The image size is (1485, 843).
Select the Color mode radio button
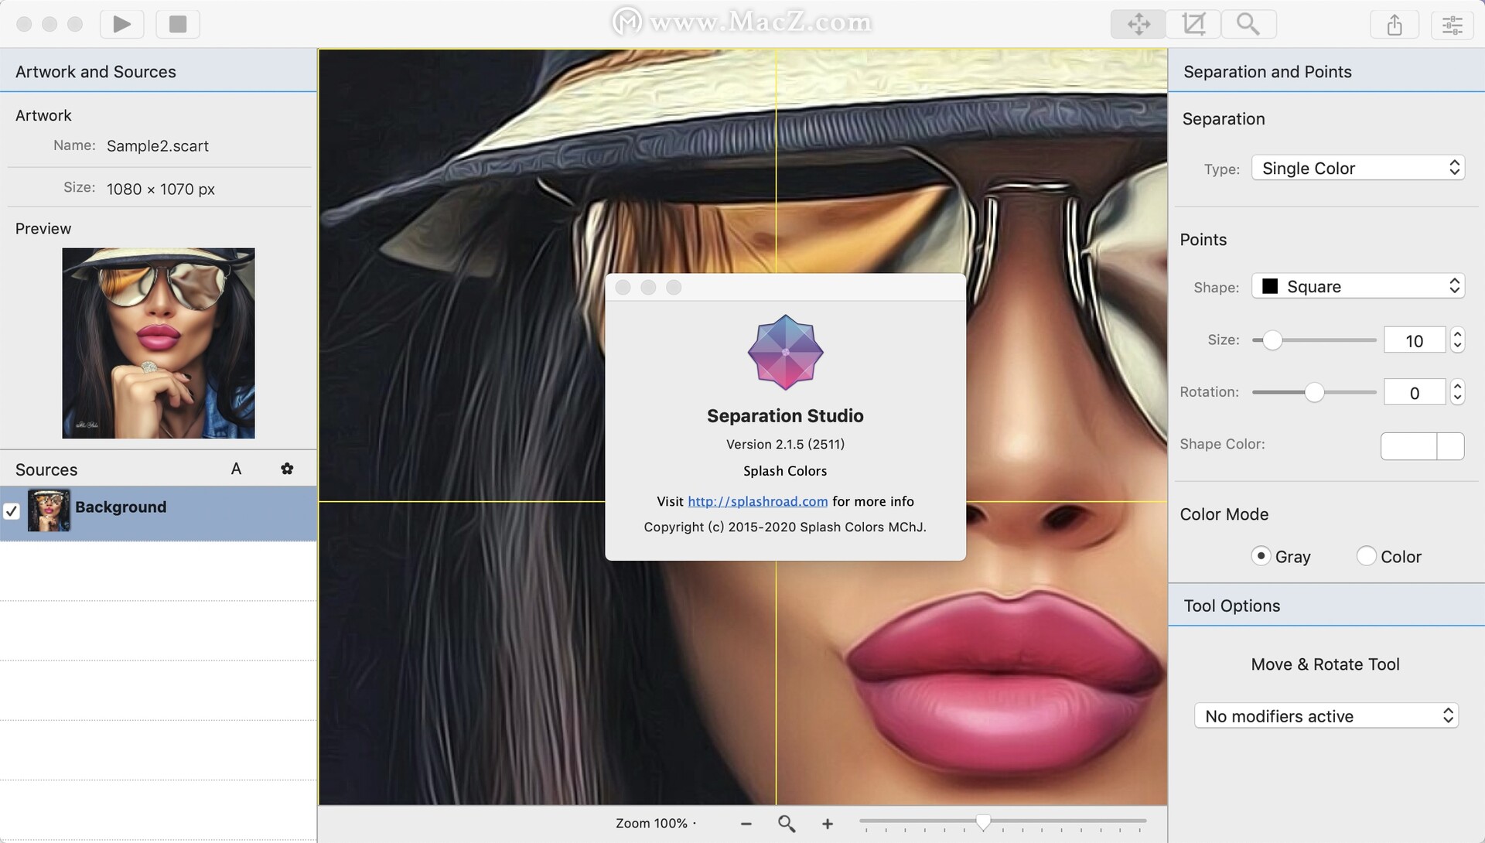(1367, 556)
